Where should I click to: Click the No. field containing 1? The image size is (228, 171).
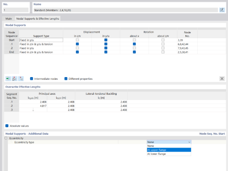[16, 10]
